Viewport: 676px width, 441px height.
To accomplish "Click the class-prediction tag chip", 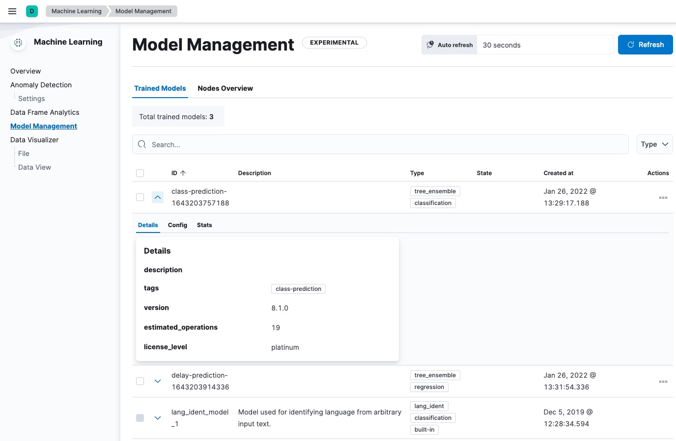I will pyautogui.click(x=298, y=289).
